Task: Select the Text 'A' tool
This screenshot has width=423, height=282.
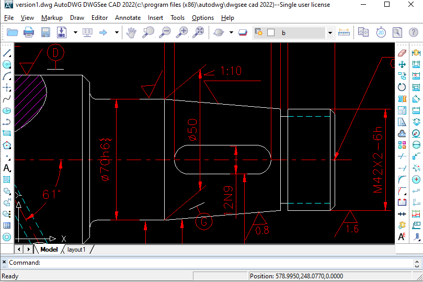Action: [x=7, y=168]
